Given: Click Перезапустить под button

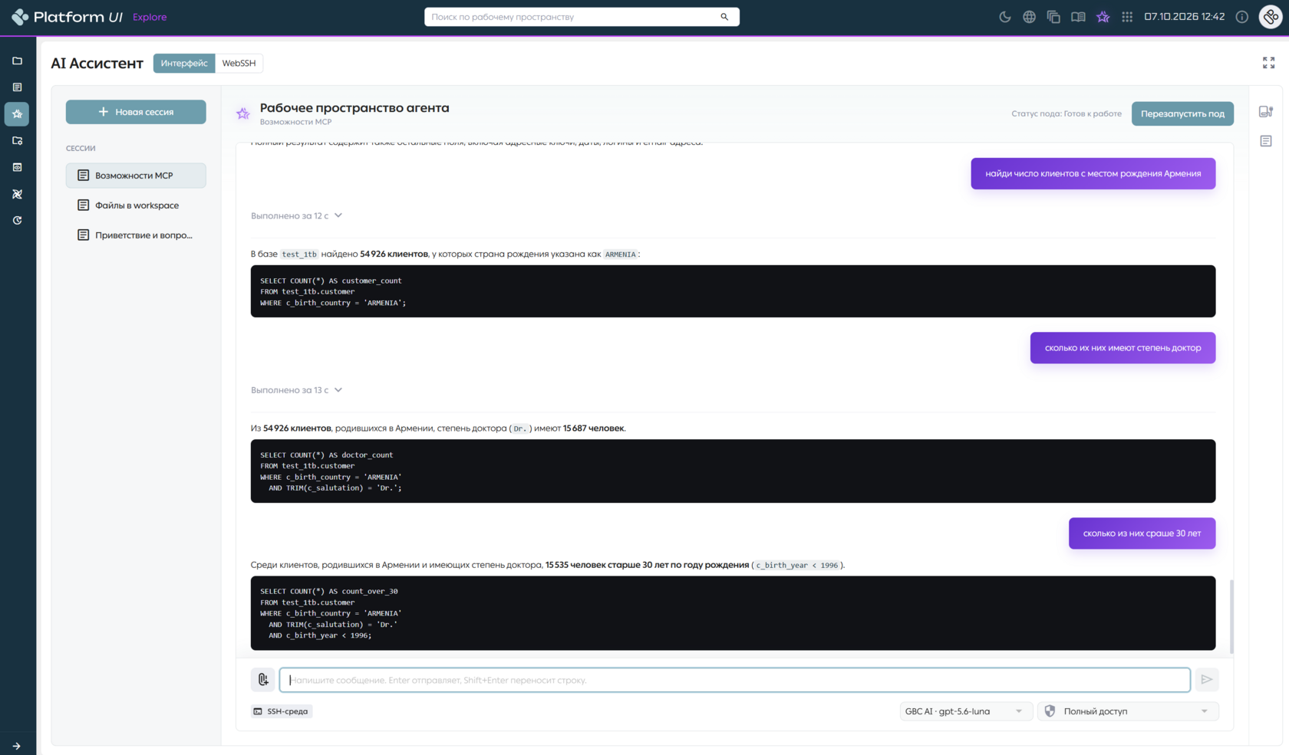Looking at the screenshot, I should [x=1182, y=113].
